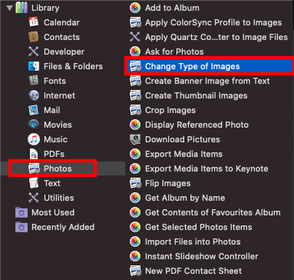Select the Internet category

pos(59,95)
